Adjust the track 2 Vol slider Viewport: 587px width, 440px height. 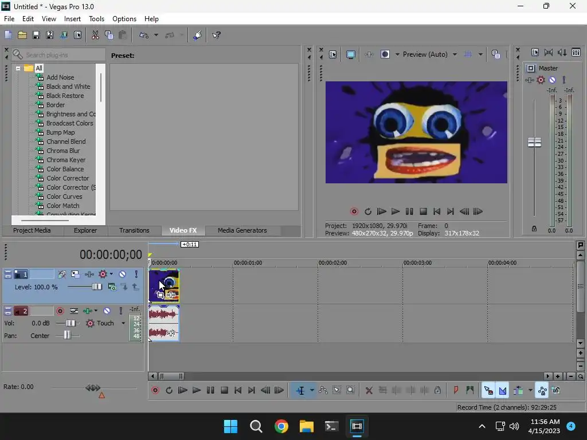point(71,323)
